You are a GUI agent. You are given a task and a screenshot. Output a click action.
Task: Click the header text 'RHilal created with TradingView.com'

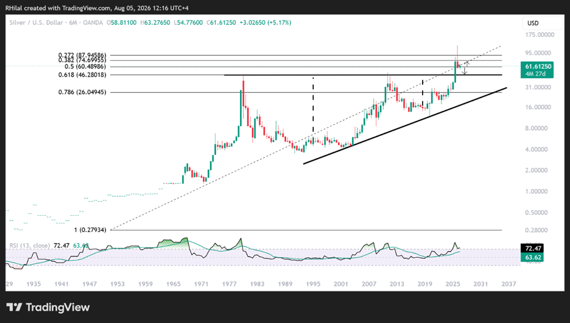tap(59, 8)
